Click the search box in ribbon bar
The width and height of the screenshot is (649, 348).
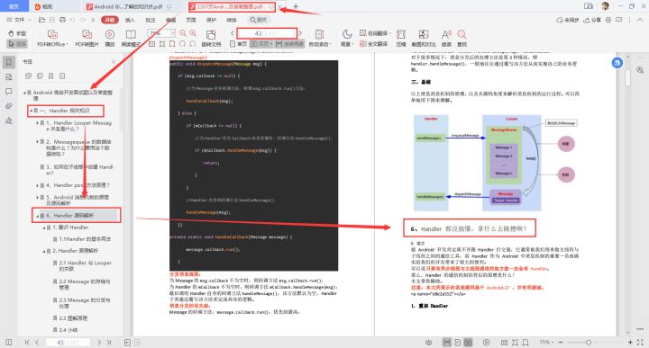click(260, 20)
